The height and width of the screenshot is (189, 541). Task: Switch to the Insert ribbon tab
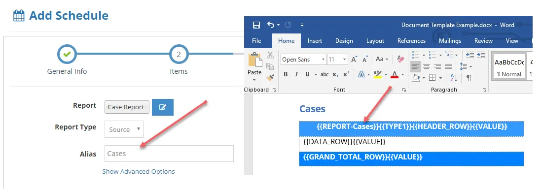pos(315,41)
